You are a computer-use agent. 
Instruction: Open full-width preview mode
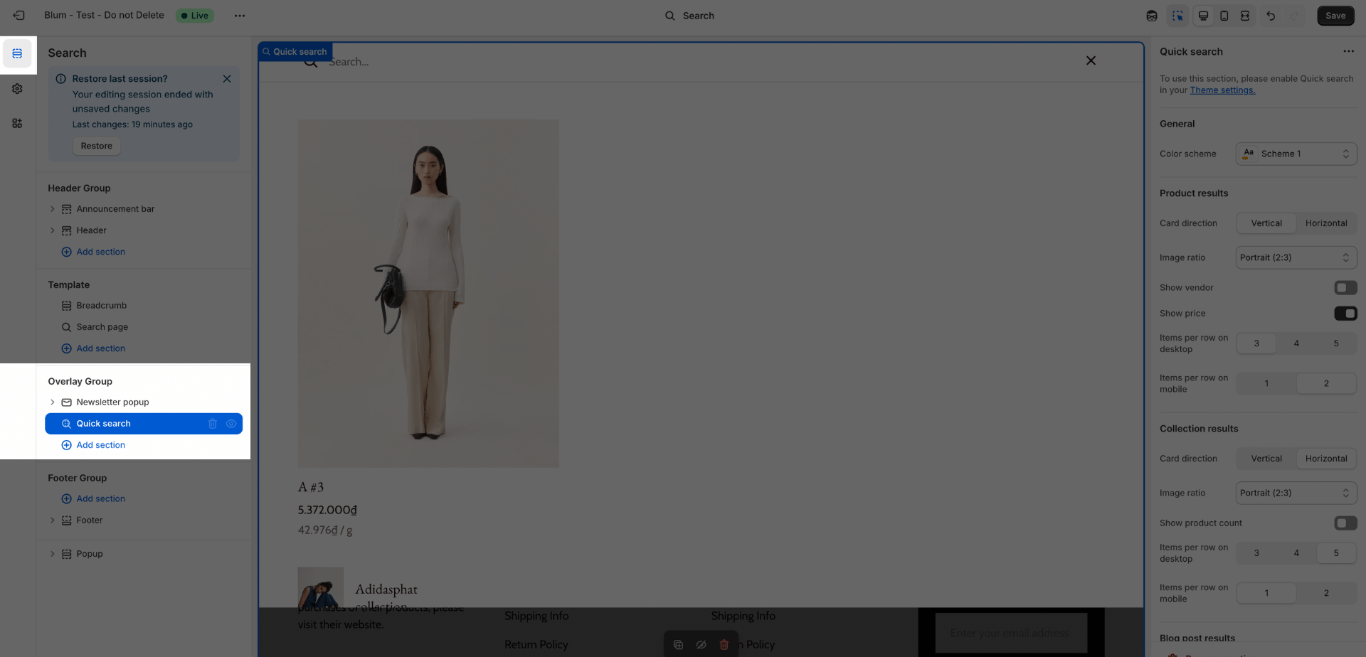pyautogui.click(x=1245, y=15)
